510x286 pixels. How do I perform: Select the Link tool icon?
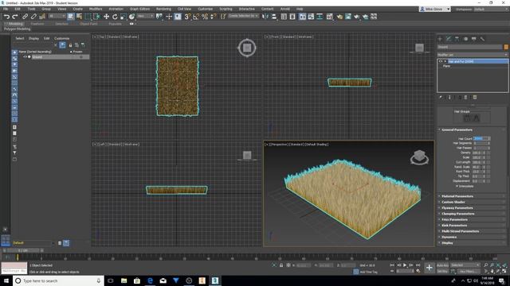pyautogui.click(x=25, y=17)
